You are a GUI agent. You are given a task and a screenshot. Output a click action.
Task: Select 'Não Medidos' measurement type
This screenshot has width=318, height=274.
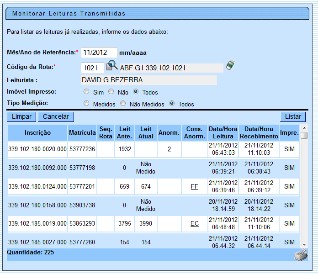point(123,104)
